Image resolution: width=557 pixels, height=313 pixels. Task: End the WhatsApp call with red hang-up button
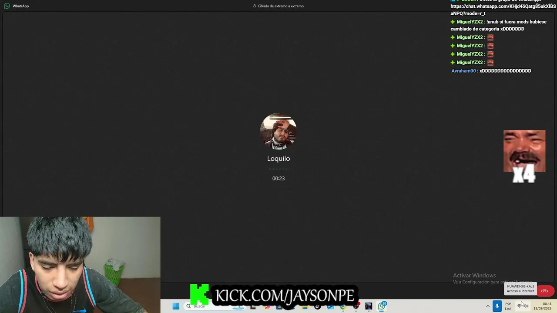click(x=544, y=291)
